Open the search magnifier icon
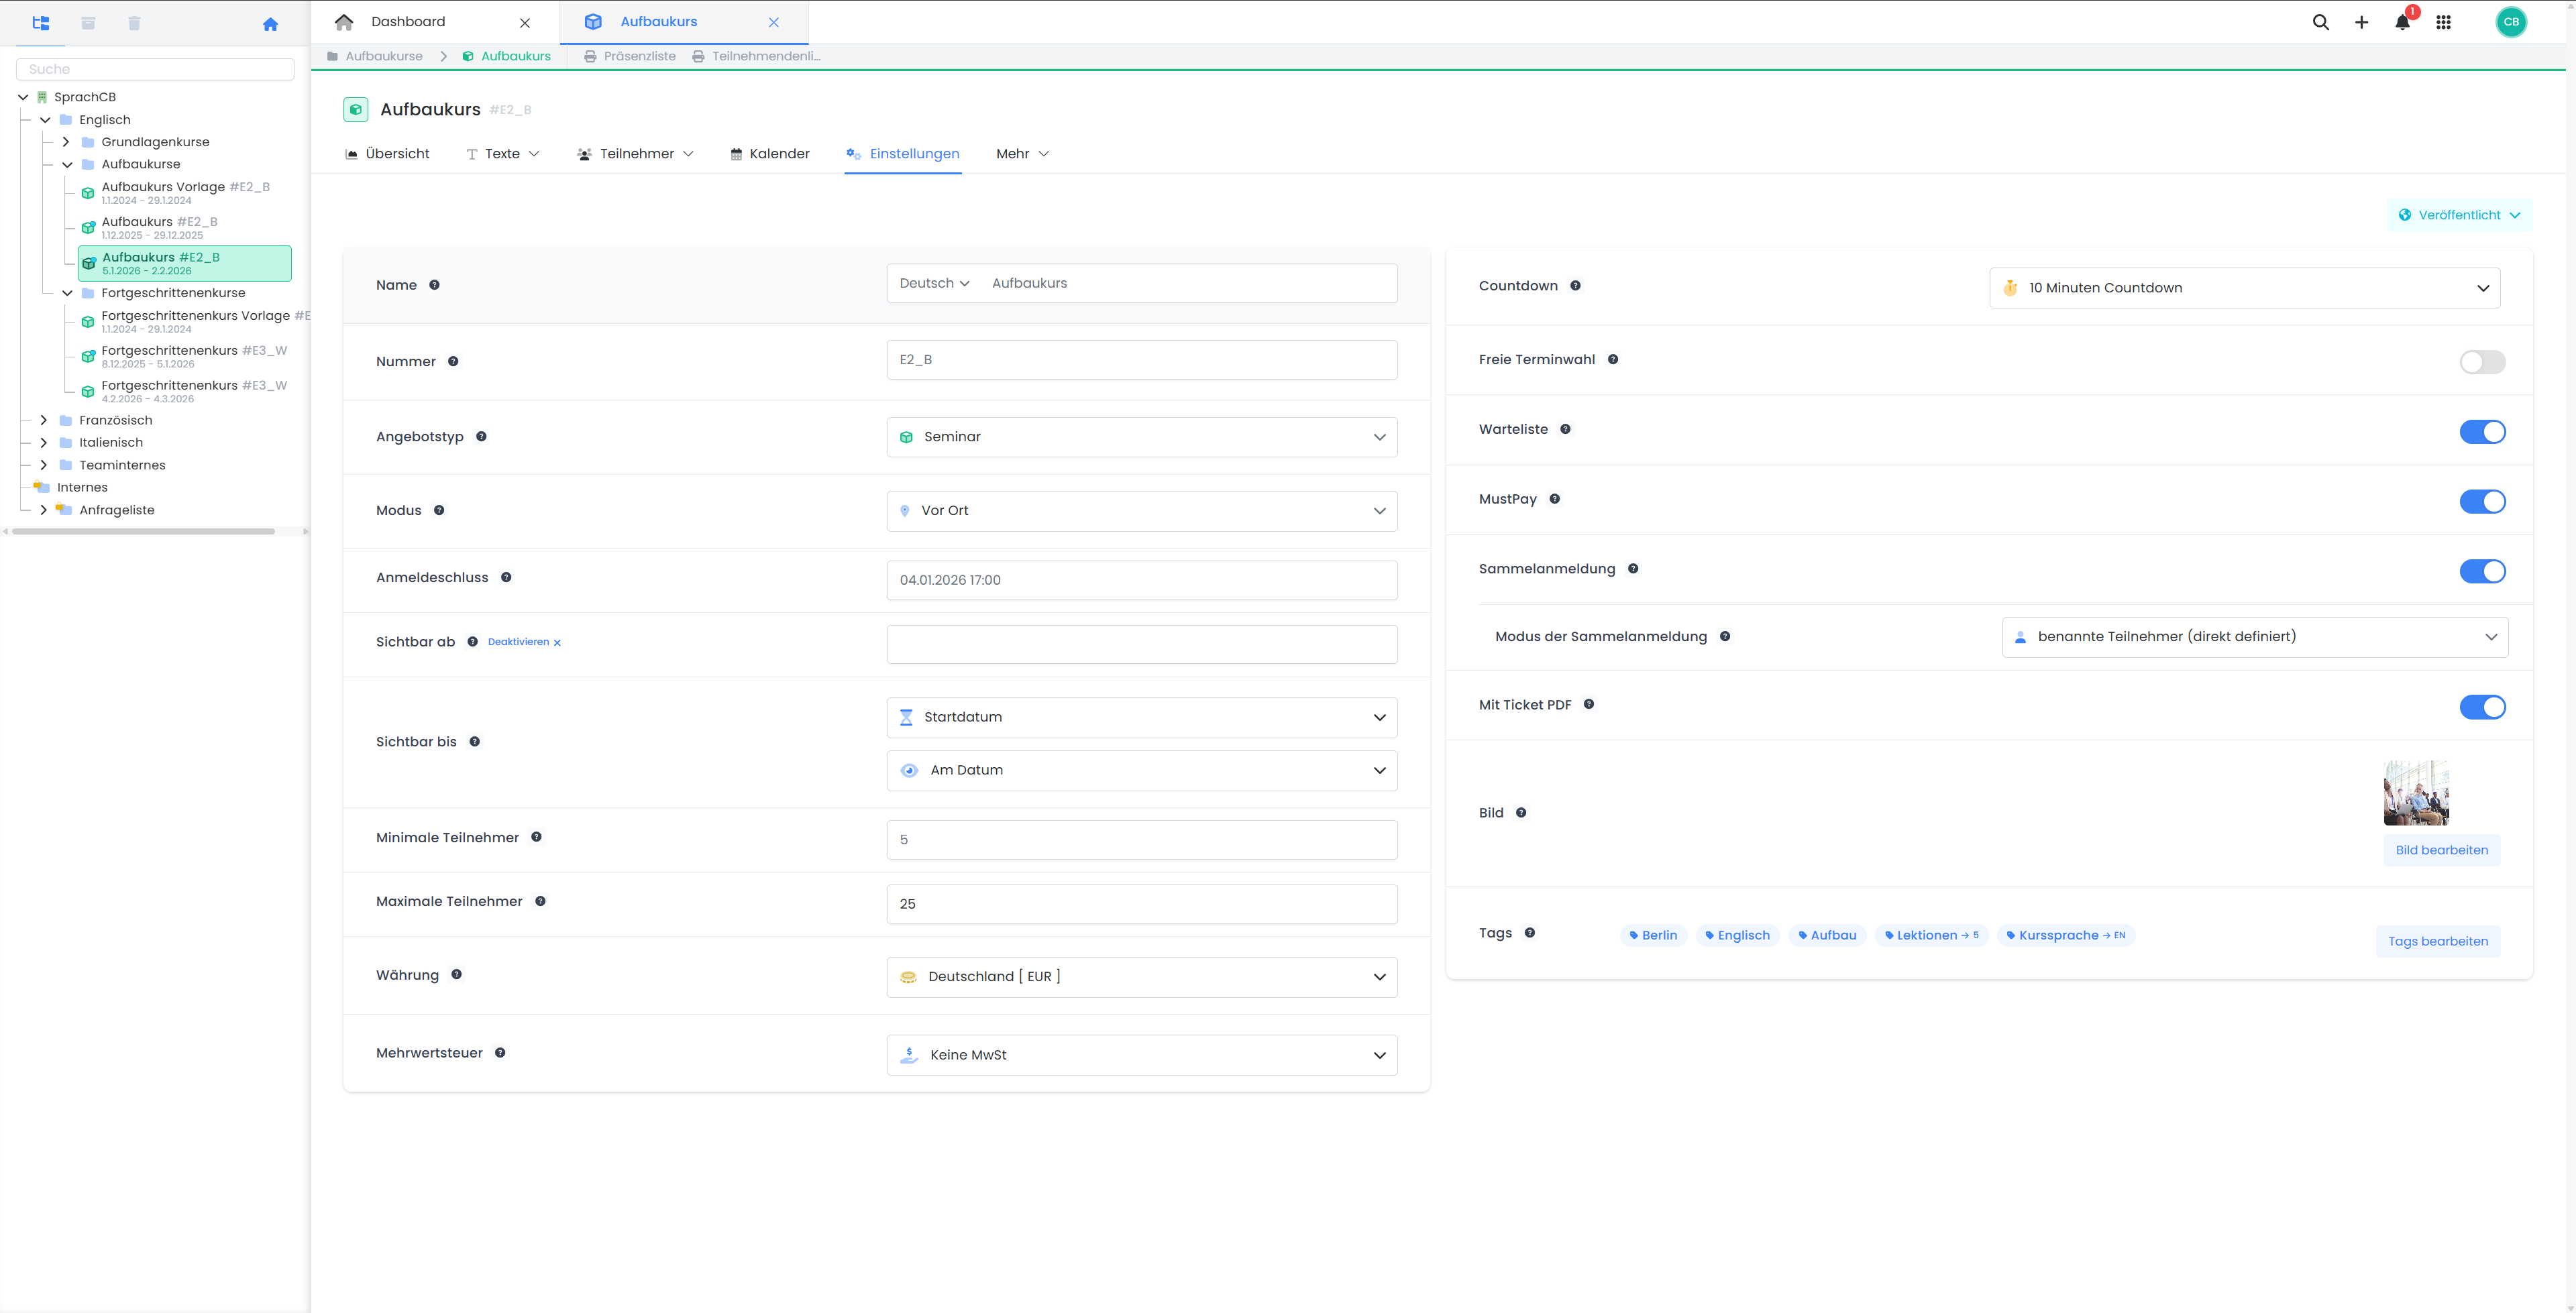 point(2321,22)
